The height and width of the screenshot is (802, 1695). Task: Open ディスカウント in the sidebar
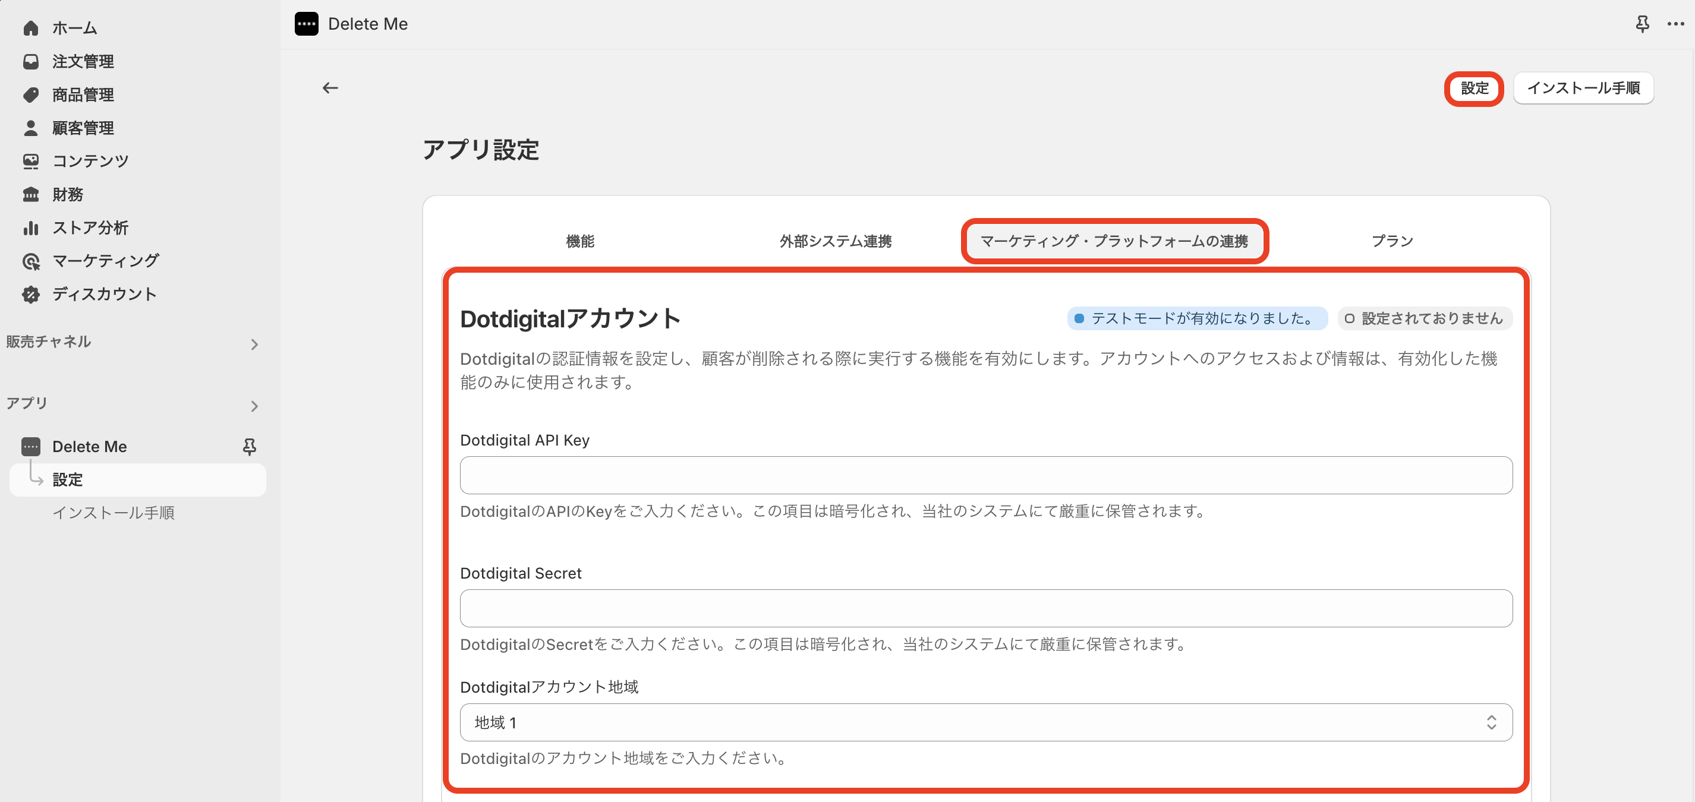coord(104,293)
